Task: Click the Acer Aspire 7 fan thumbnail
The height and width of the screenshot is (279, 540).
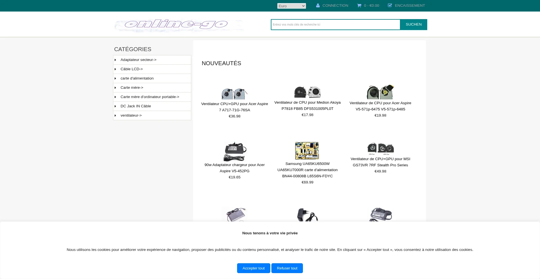Action: 235,94
